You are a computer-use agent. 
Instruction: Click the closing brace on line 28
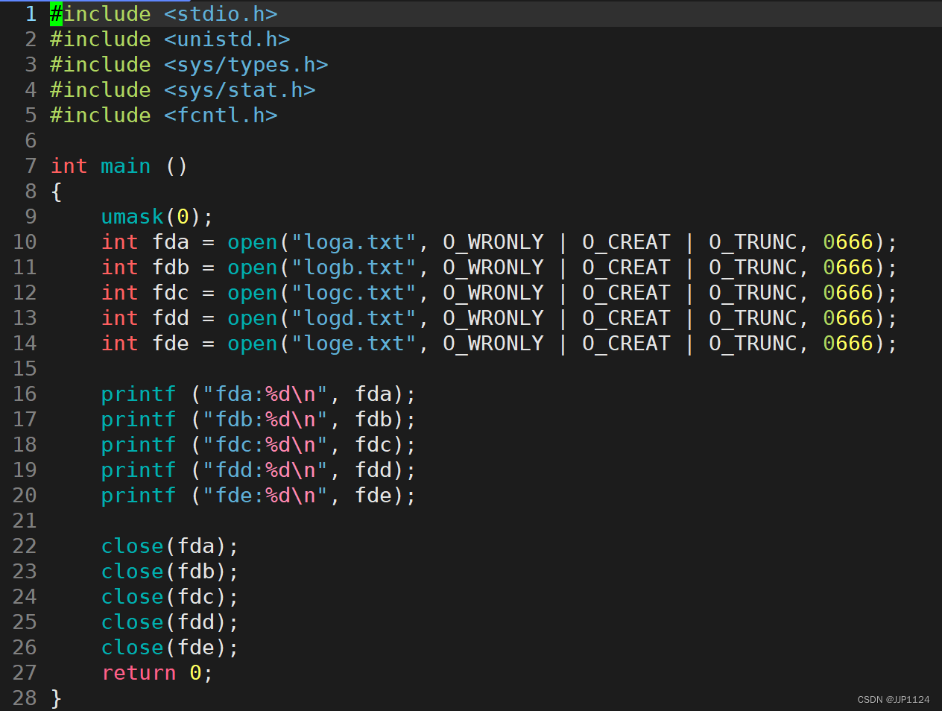click(57, 698)
